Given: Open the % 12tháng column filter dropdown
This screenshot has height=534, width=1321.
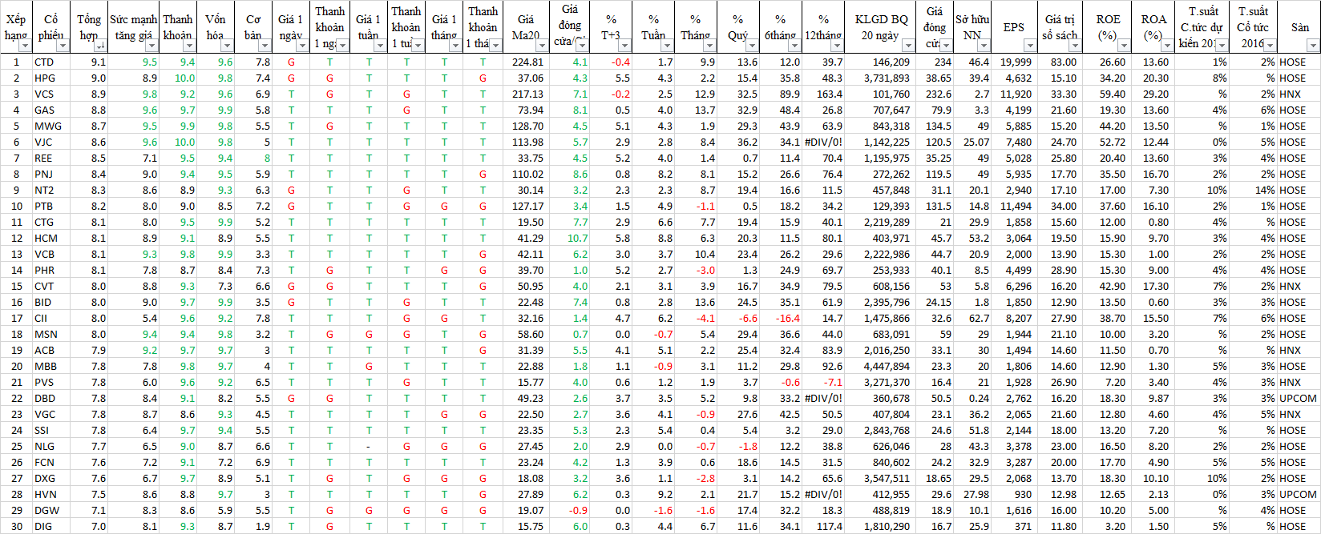Looking at the screenshot, I should (x=837, y=46).
